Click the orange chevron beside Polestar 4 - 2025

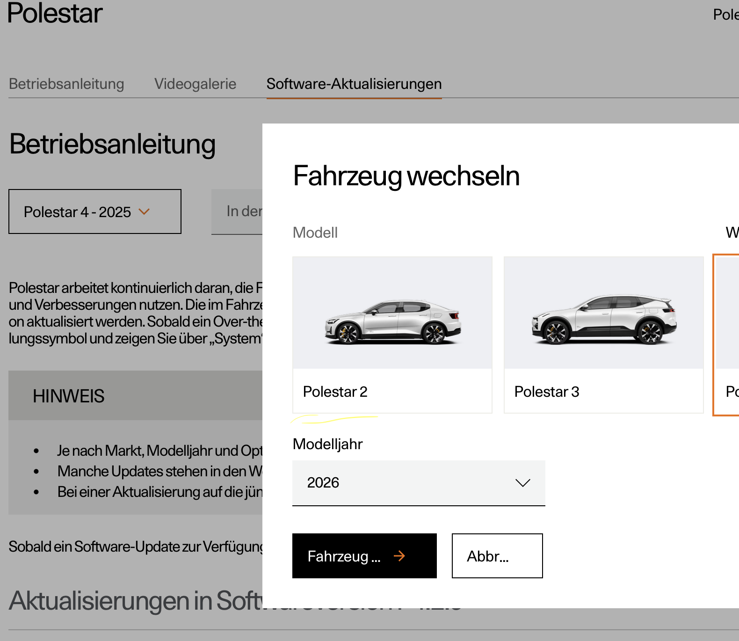pos(144,211)
